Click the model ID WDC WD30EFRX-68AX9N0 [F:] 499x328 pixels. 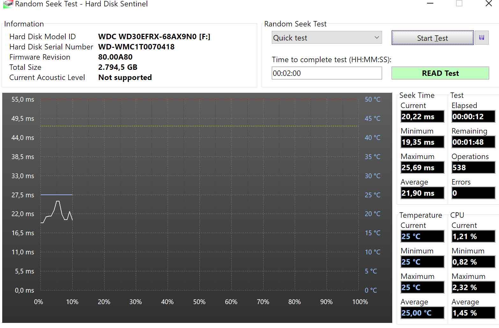click(154, 37)
